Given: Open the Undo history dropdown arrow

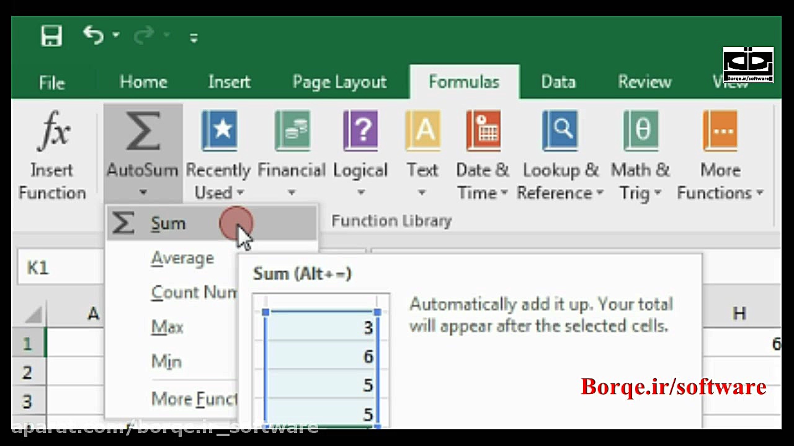Looking at the screenshot, I should tap(115, 36).
